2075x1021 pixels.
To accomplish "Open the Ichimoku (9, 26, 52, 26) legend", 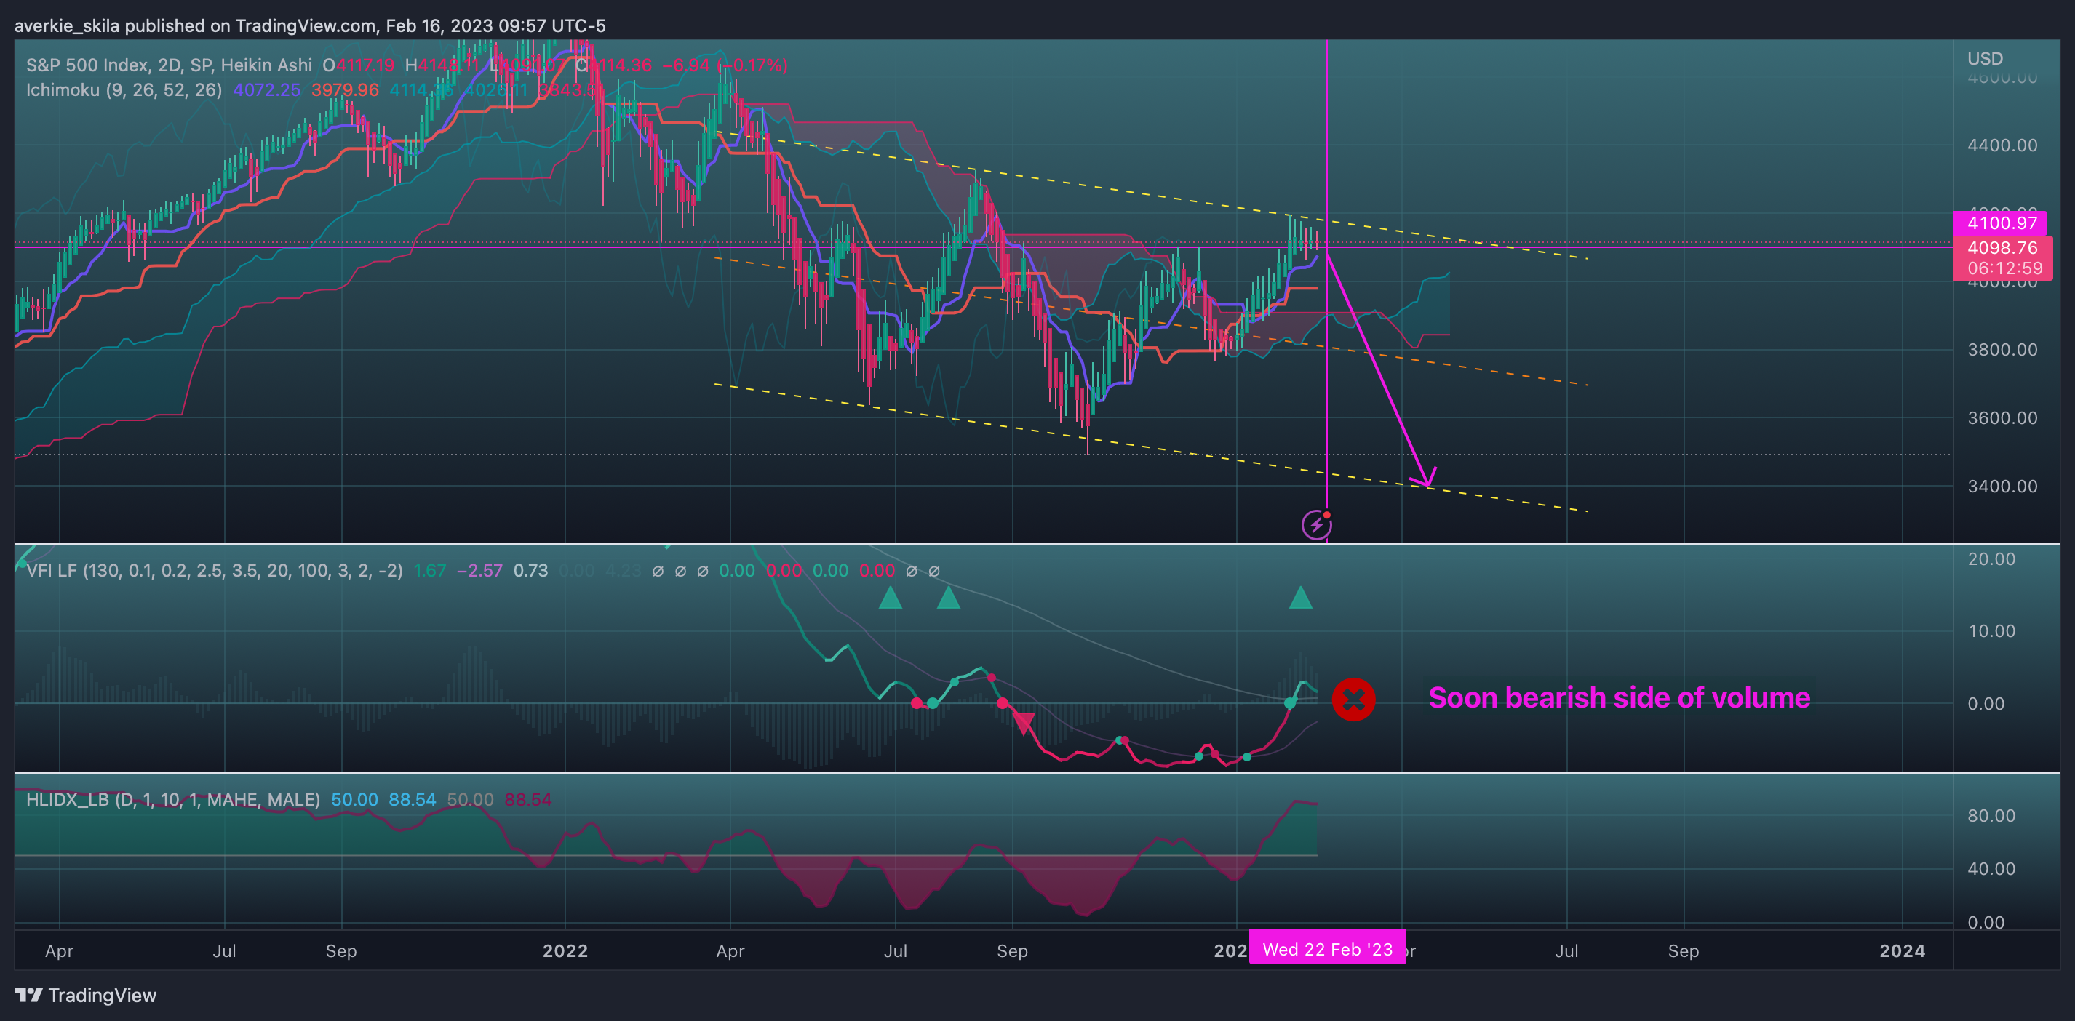I will coord(124,90).
